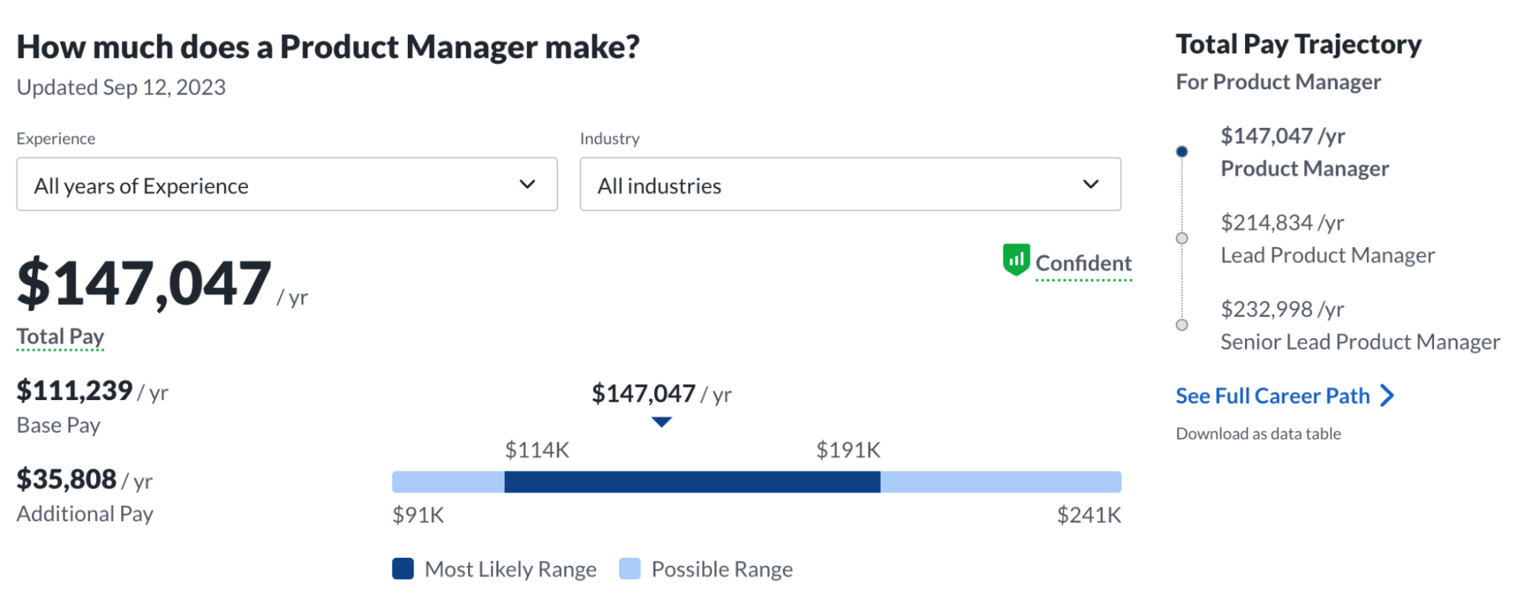Click the dark blue Most Likely Range swatch

pos(403,569)
